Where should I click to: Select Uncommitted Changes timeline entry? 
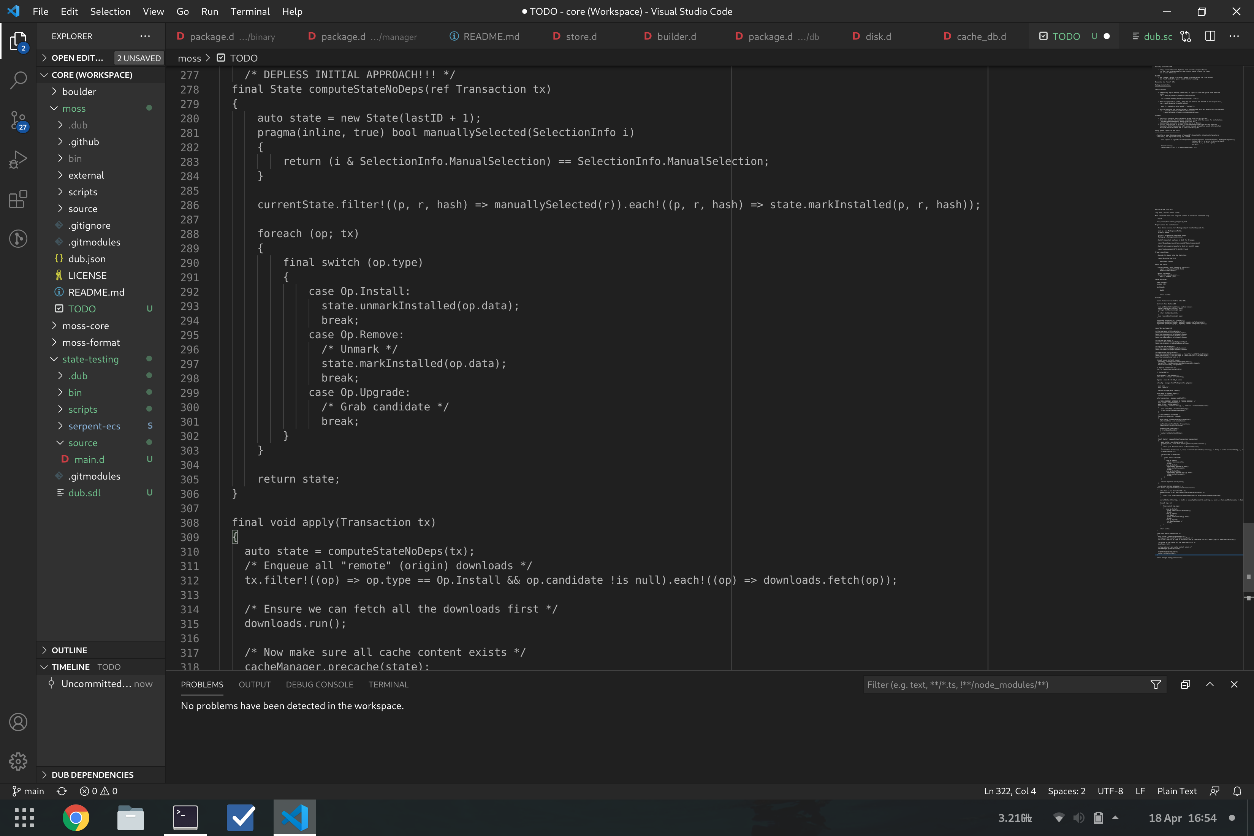(101, 684)
